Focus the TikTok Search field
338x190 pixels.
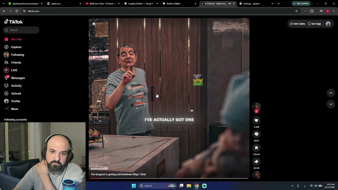tap(21, 30)
